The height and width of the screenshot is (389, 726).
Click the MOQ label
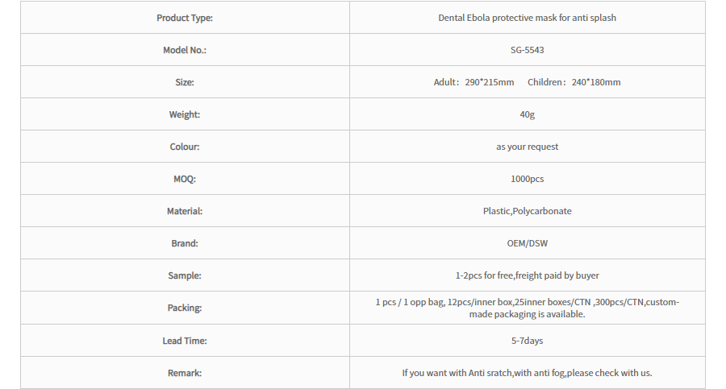click(x=185, y=179)
